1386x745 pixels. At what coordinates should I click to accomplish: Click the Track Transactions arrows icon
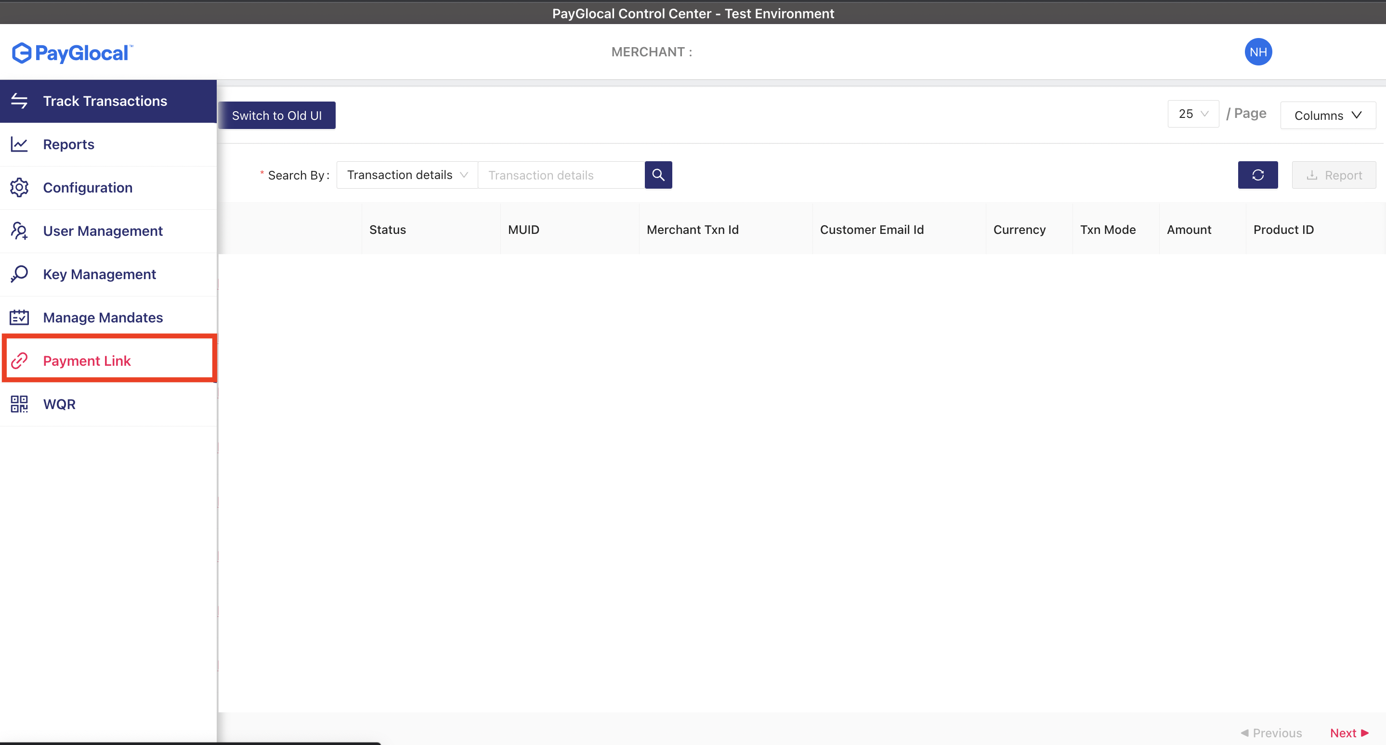19,101
